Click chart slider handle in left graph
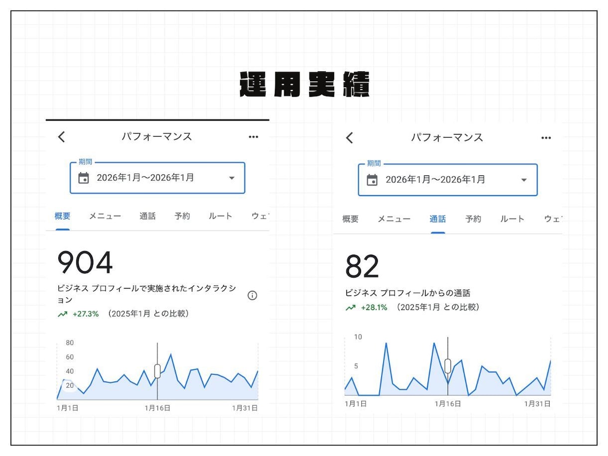Image resolution: width=608 pixels, height=456 pixels. point(157,371)
